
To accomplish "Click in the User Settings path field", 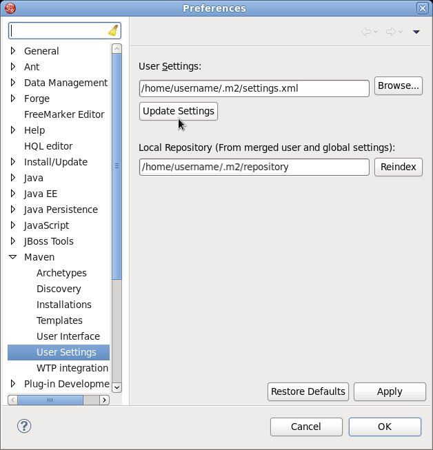I will [x=254, y=88].
